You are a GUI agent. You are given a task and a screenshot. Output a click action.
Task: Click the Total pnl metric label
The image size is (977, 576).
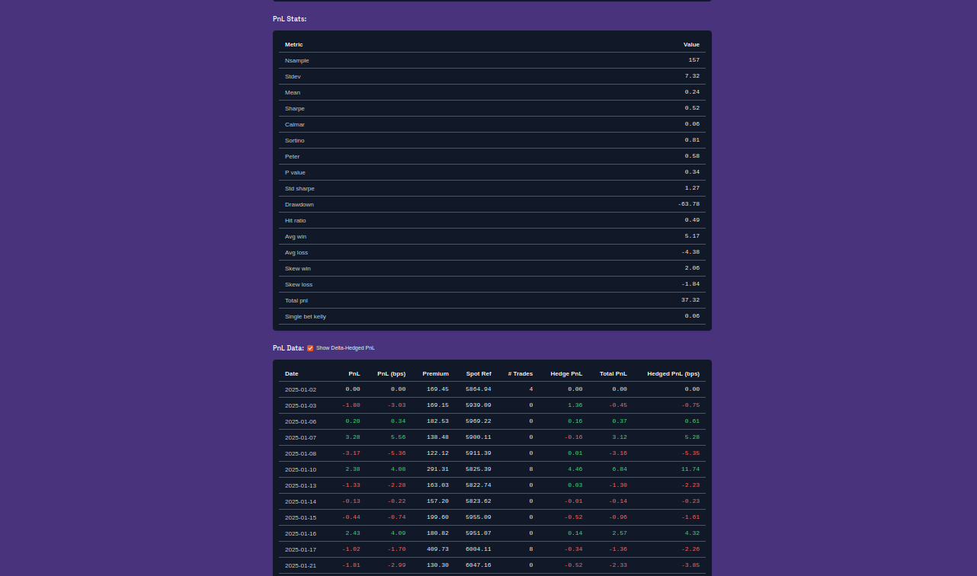[x=296, y=300]
